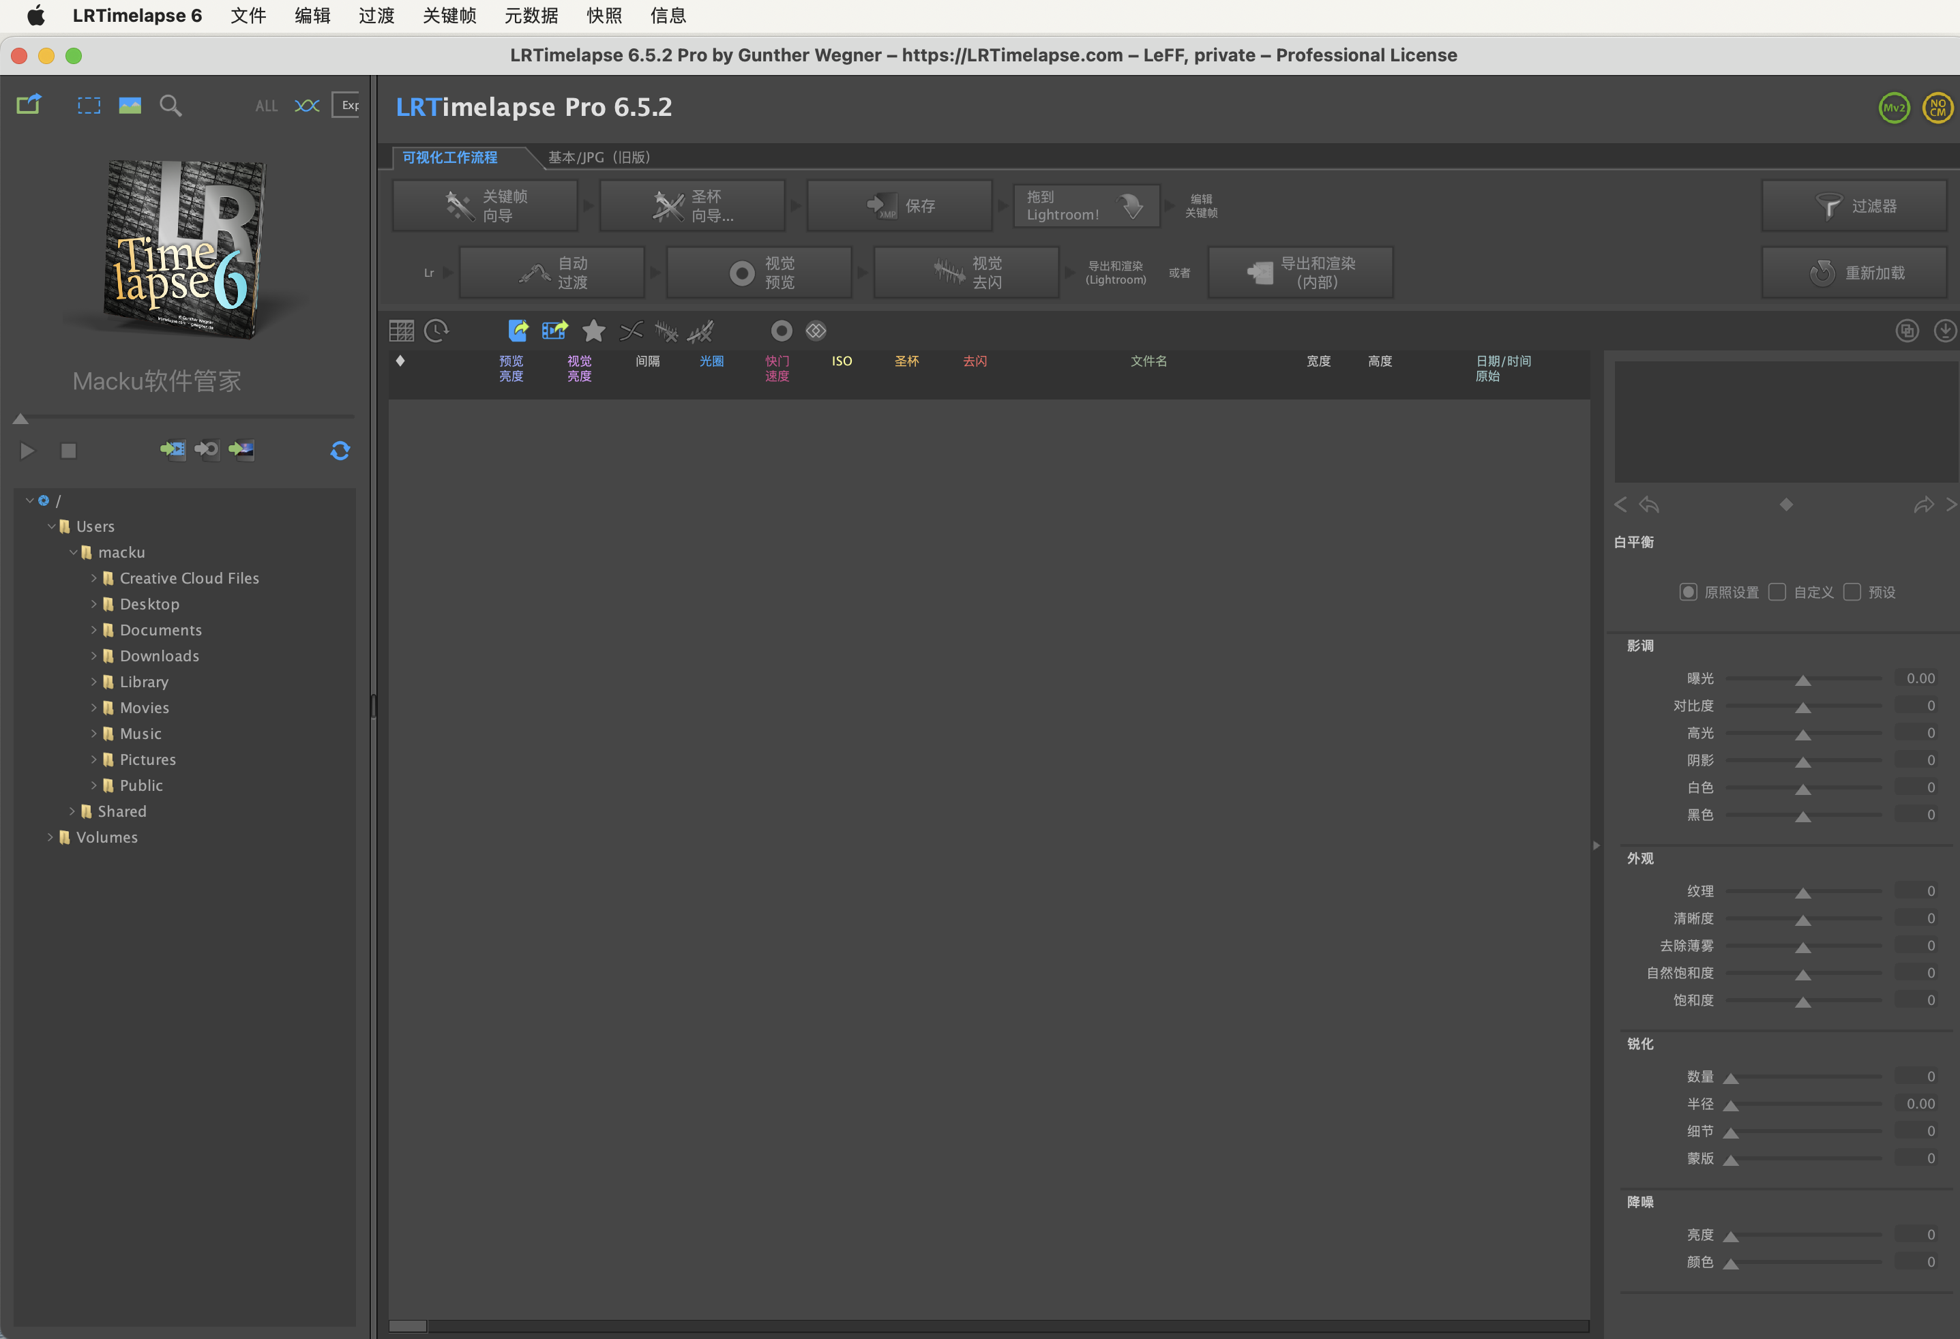Expand the Desktop folder
The image size is (1960, 1339).
[x=93, y=604]
